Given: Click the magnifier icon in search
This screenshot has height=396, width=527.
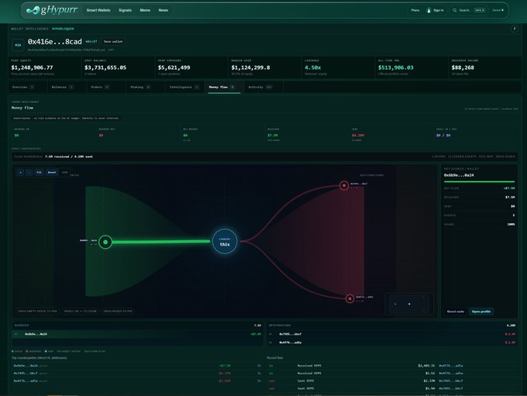Looking at the screenshot, I should coord(454,10).
